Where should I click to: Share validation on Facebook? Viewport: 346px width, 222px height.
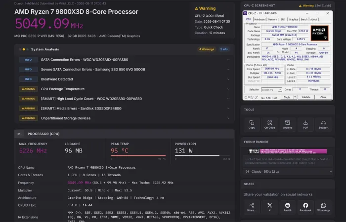(x=305, y=207)
